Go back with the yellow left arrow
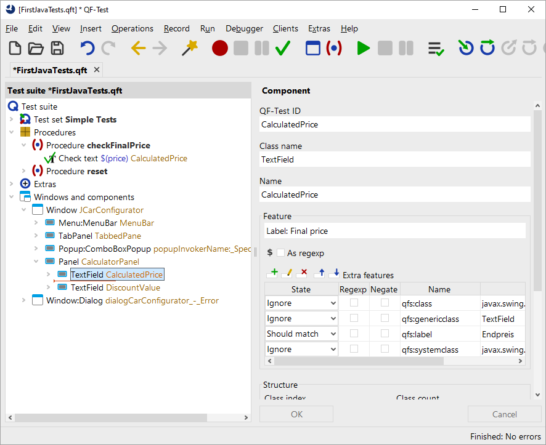The height and width of the screenshot is (445, 546). point(138,48)
